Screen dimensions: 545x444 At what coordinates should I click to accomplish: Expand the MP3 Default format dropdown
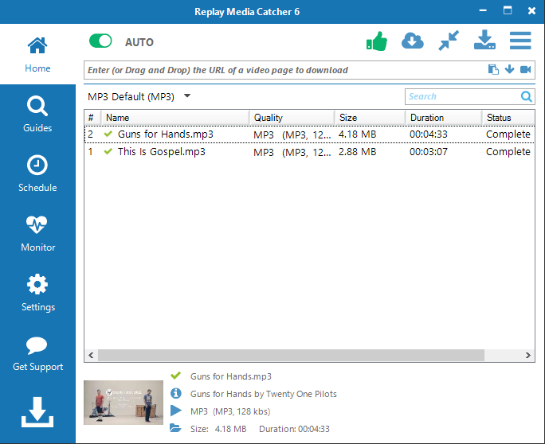click(187, 96)
